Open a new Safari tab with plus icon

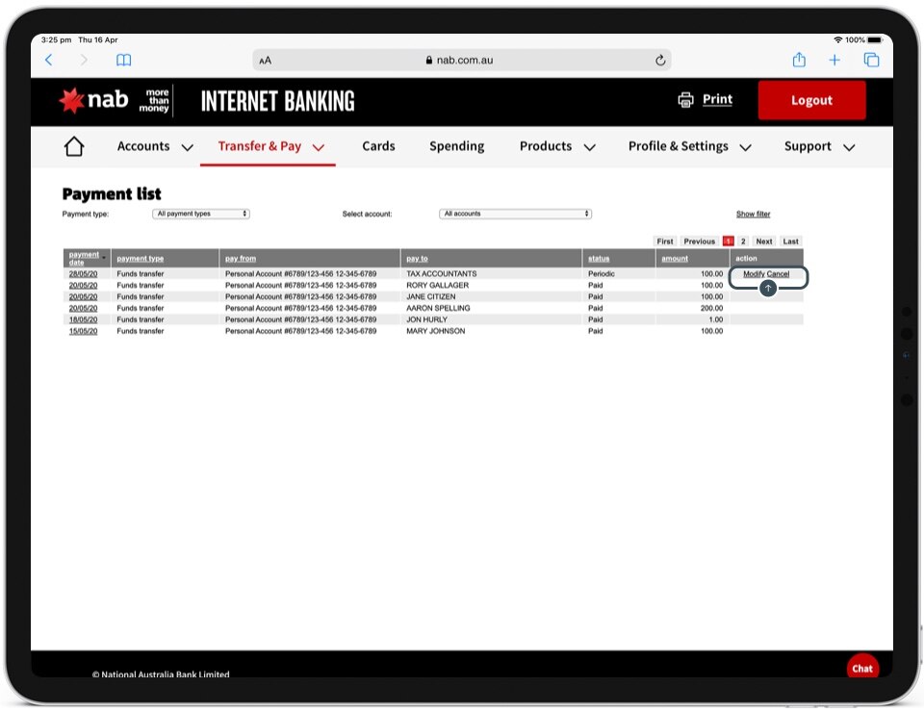[834, 60]
